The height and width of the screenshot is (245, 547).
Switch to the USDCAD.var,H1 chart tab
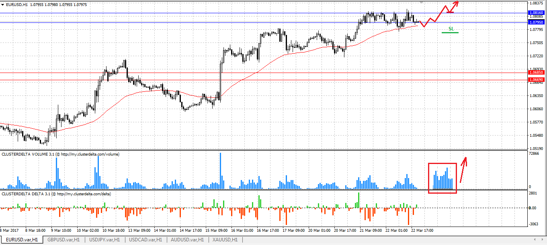[x=145, y=240]
